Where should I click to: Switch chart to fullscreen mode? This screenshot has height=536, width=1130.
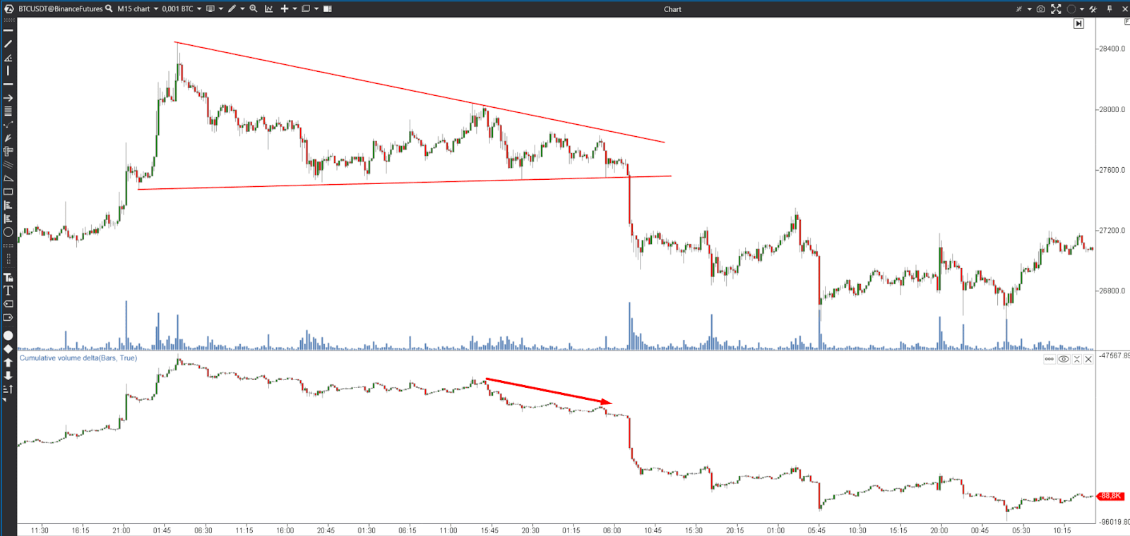tap(1056, 8)
